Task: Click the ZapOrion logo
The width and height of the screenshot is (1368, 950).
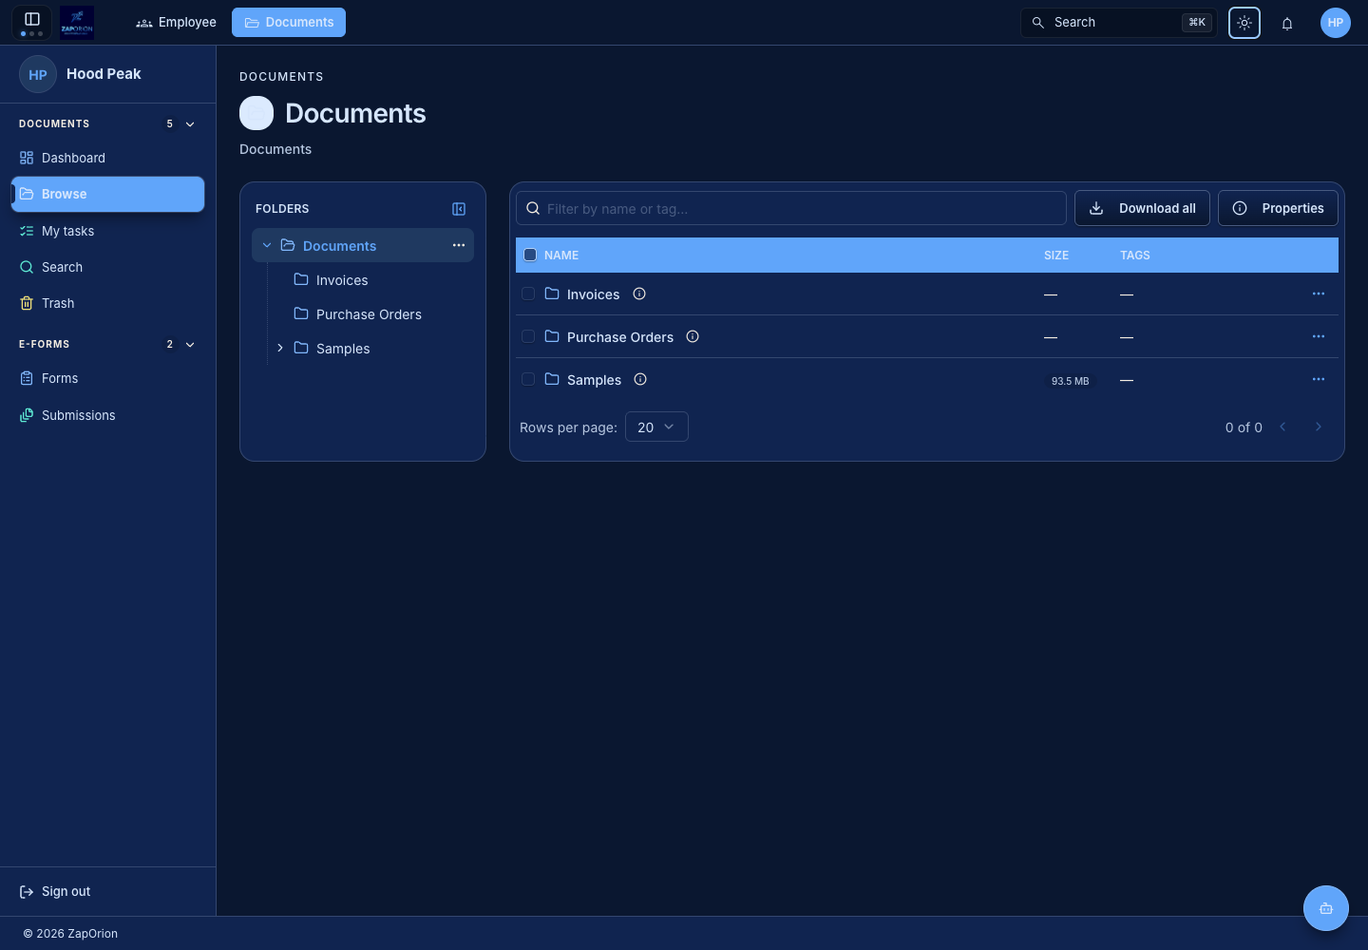Action: pos(77,22)
